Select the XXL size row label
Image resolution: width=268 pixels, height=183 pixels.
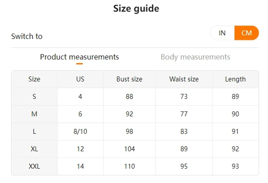34,167
